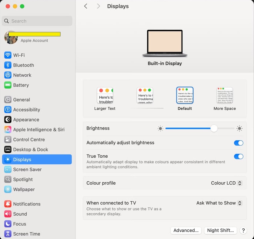Image resolution: width=254 pixels, height=239 pixels.
Task: Open Network settings pane
Action: point(37,75)
